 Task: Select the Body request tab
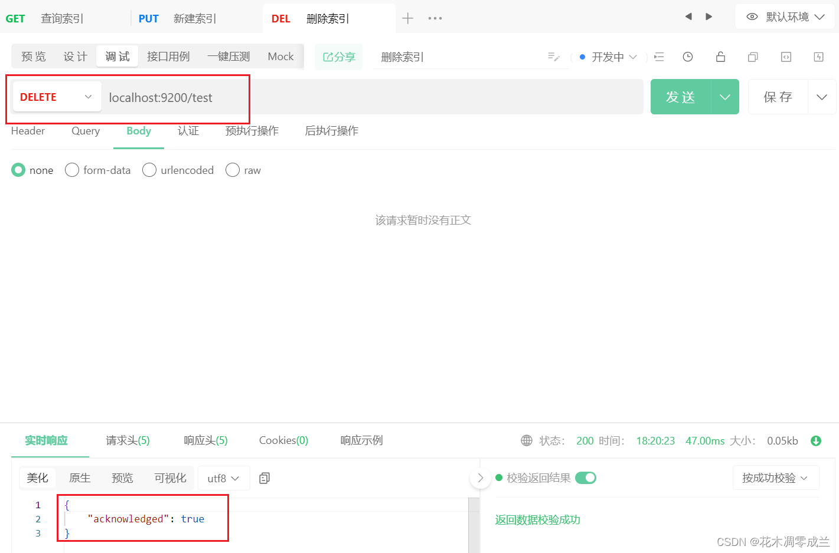pyautogui.click(x=139, y=131)
